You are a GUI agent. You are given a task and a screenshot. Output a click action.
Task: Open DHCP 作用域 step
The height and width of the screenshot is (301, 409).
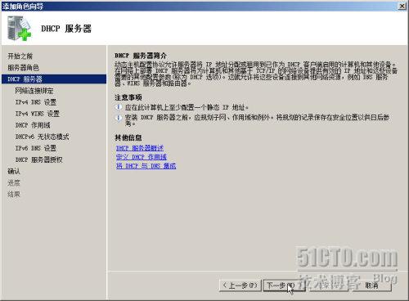pos(33,125)
